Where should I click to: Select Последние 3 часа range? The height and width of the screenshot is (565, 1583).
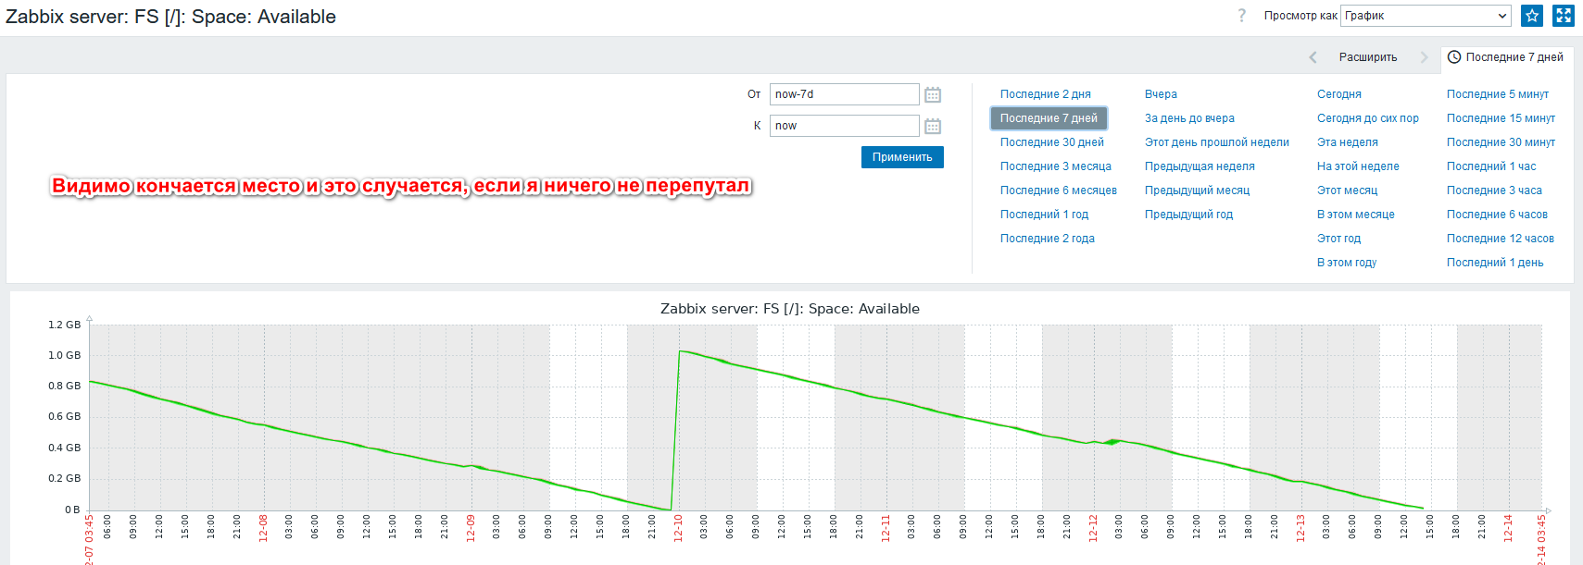pyautogui.click(x=1494, y=190)
